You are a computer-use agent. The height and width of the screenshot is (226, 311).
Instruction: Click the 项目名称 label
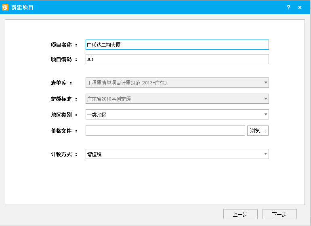click(x=61, y=45)
